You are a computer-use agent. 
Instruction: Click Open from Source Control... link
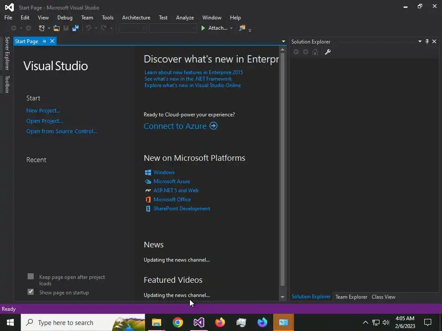pos(61,131)
